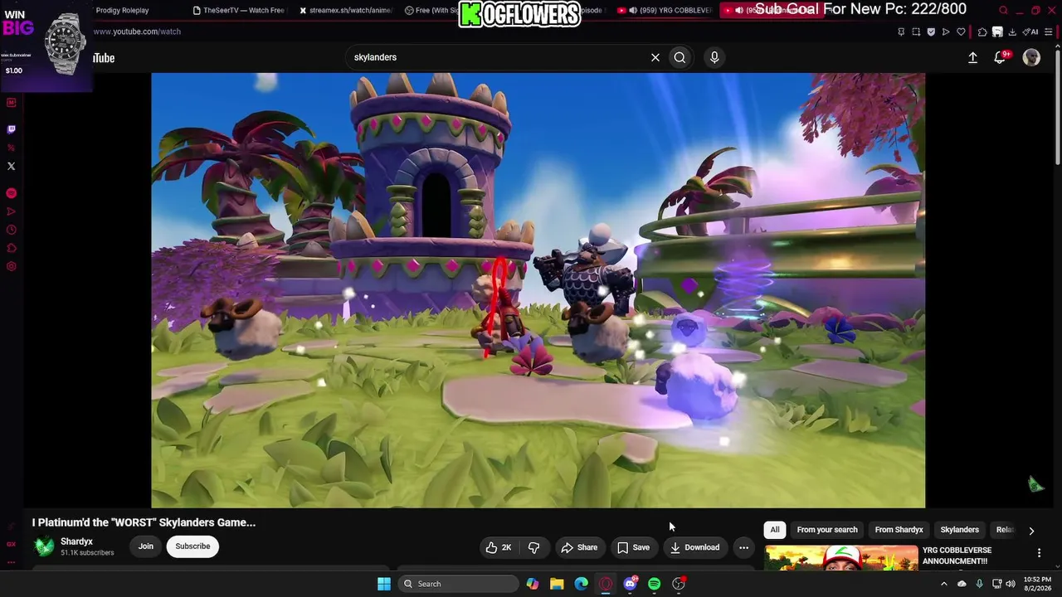This screenshot has width=1062, height=597.
Task: Open the Shardyx channel name link
Action: click(77, 541)
